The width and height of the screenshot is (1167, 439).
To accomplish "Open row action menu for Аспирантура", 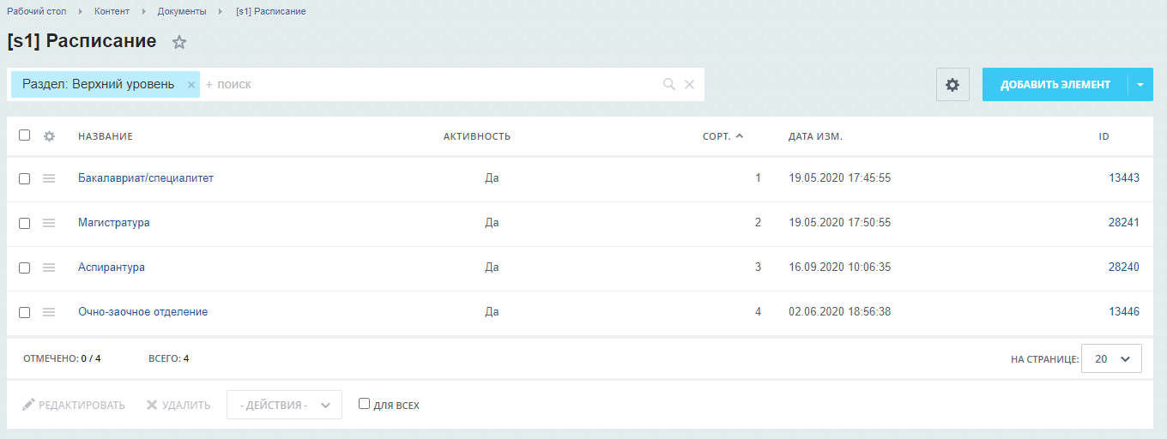I will click(x=49, y=268).
